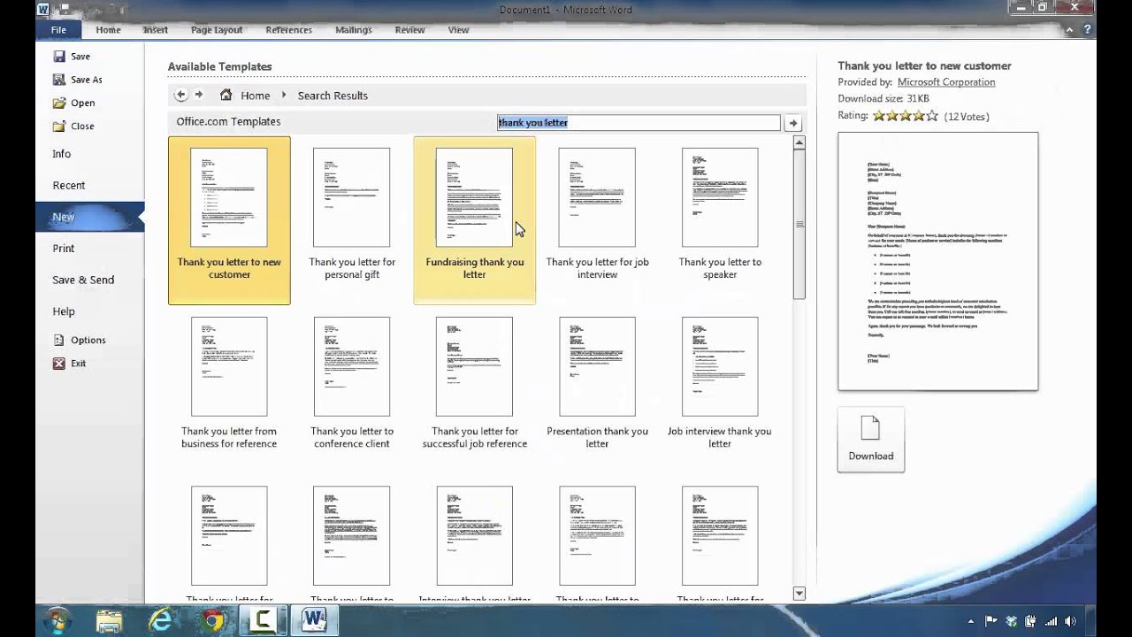Click the template list scrollbar thumb
Screen dimensions: 1132x637
799,224
